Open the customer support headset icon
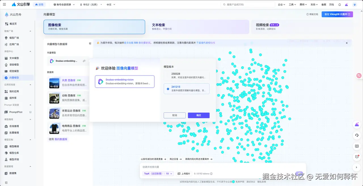The width and height of the screenshot is (363, 186). [357, 135]
